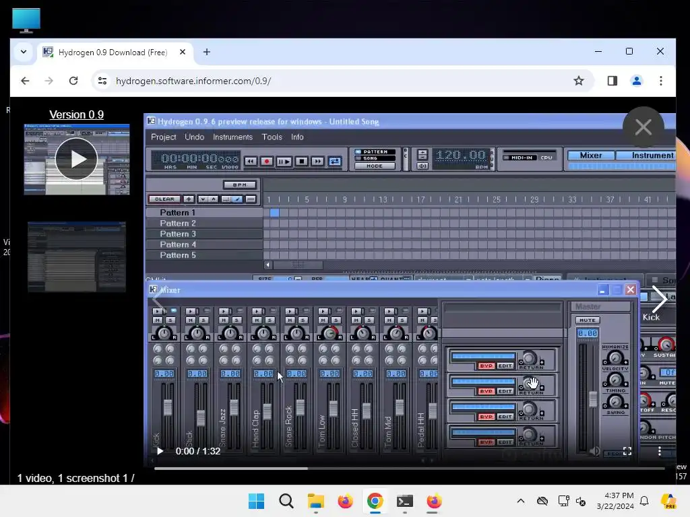Enter fullscreen for the video
Image resolution: width=690 pixels, height=517 pixels.
[x=627, y=451]
